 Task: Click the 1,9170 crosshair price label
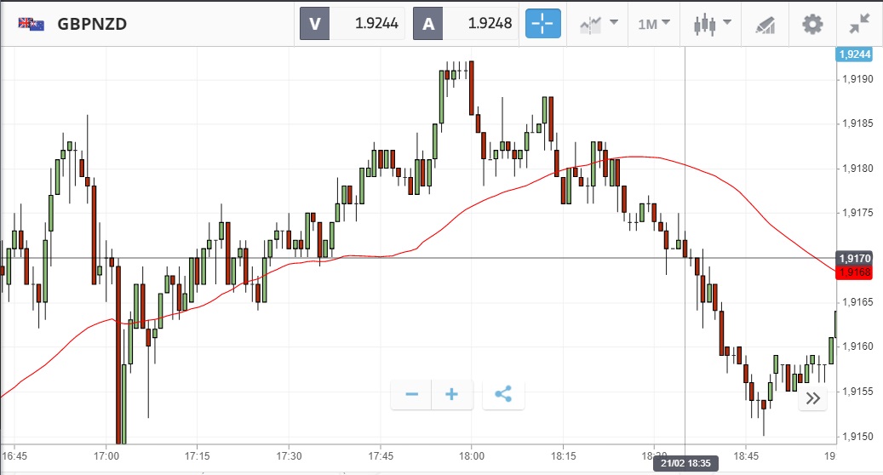[854, 258]
